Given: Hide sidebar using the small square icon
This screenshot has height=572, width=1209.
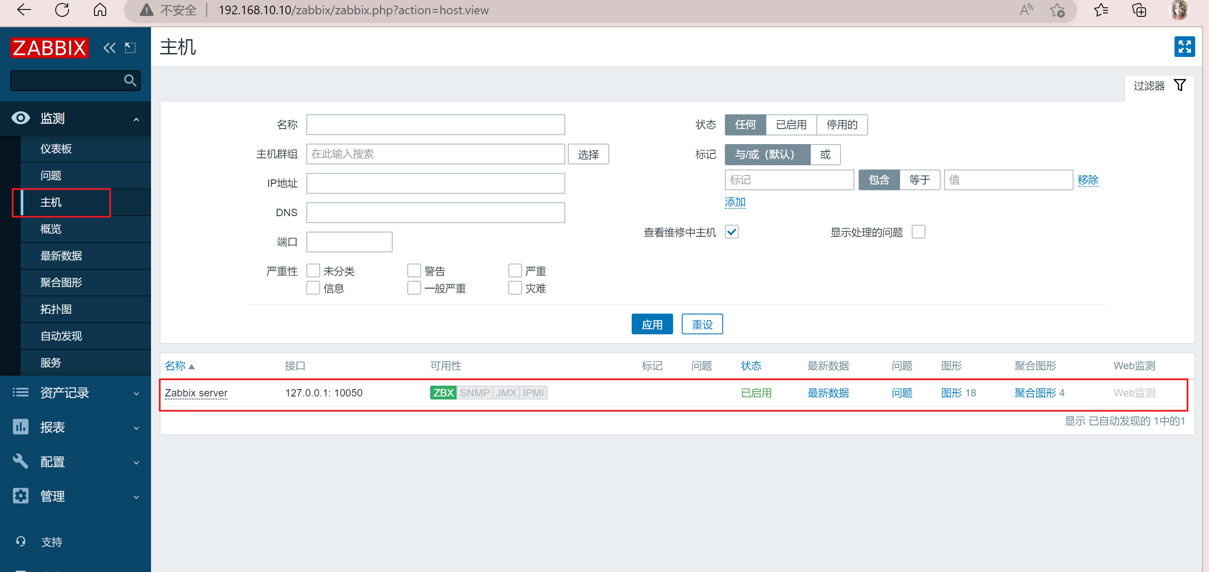Looking at the screenshot, I should coord(130,48).
